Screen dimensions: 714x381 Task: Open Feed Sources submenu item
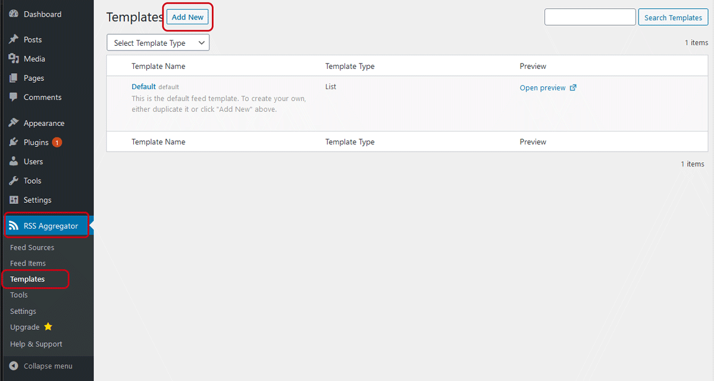[32, 247]
